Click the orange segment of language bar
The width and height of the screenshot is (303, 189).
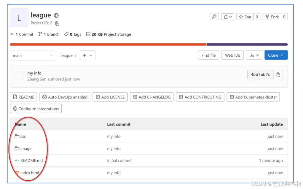(108, 45)
